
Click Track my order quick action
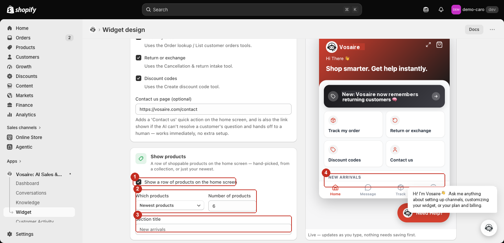click(x=353, y=124)
